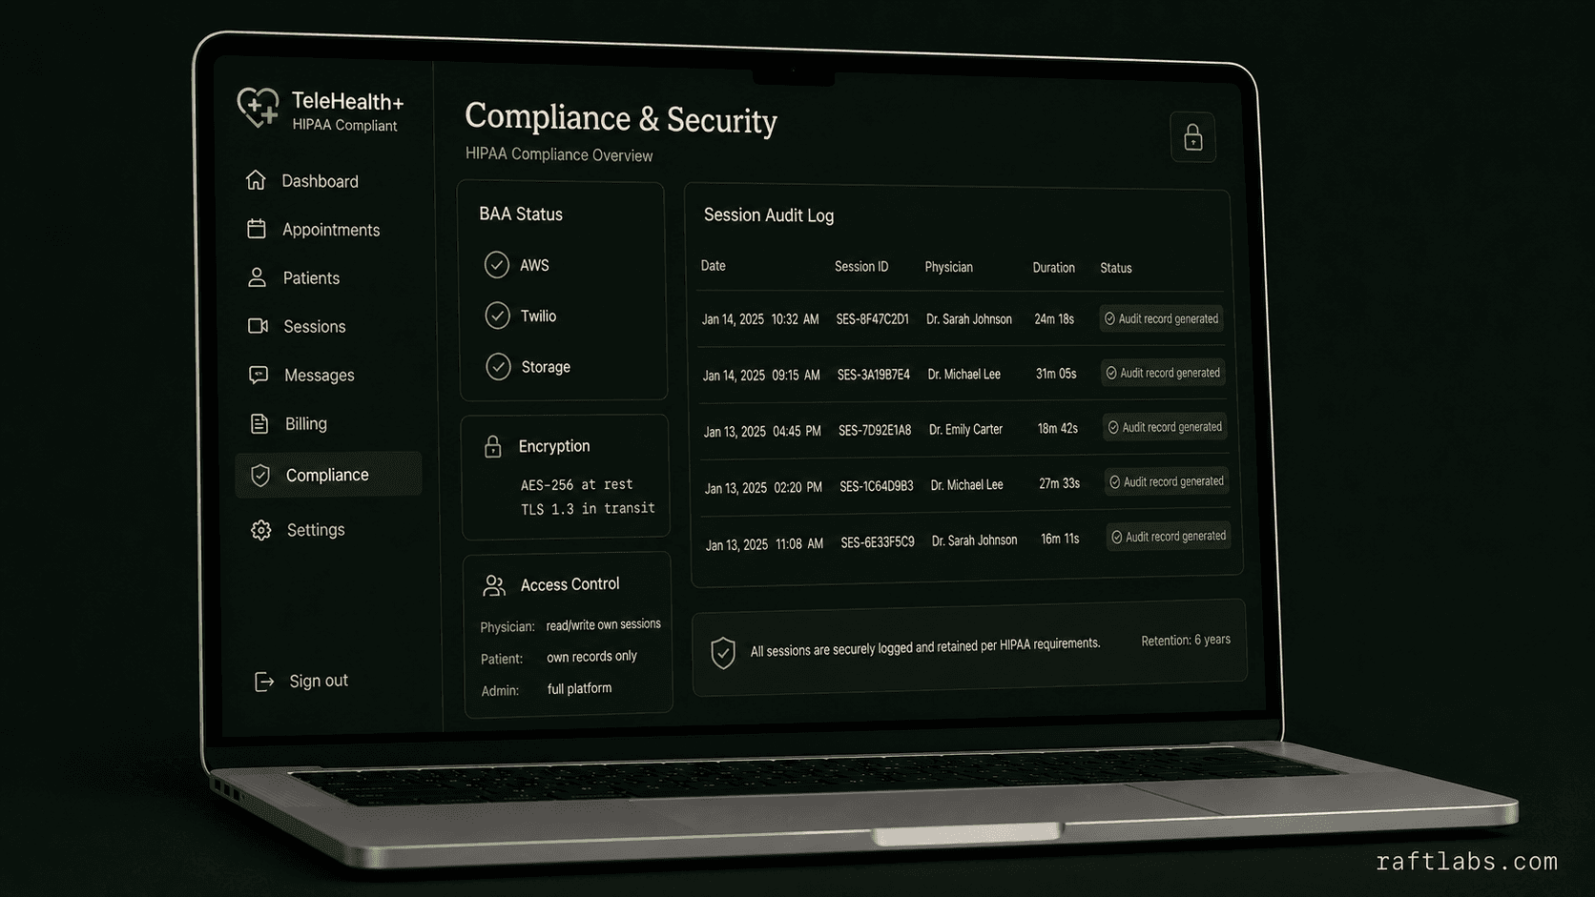Click the lock button at top right

coord(1192,137)
